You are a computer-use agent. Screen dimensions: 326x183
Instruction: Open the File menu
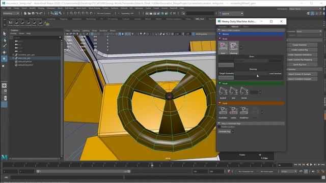[4, 8]
